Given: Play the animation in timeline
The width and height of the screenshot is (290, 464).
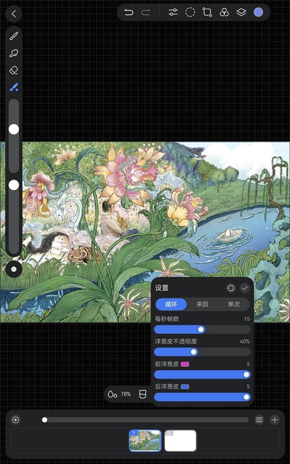Looking at the screenshot, I should pyautogui.click(x=15, y=420).
